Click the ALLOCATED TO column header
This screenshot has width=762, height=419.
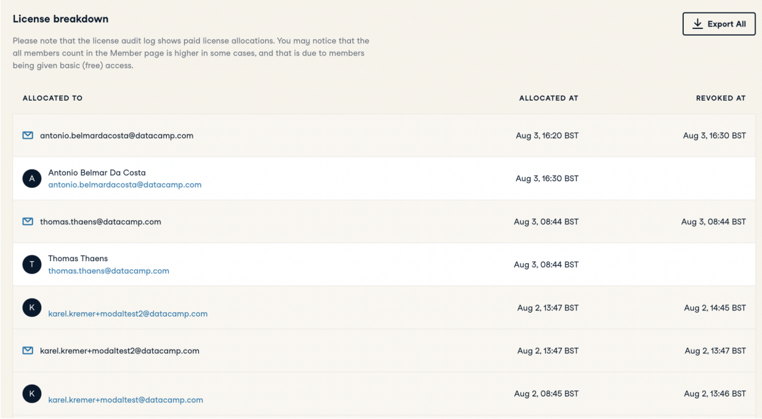coord(52,98)
